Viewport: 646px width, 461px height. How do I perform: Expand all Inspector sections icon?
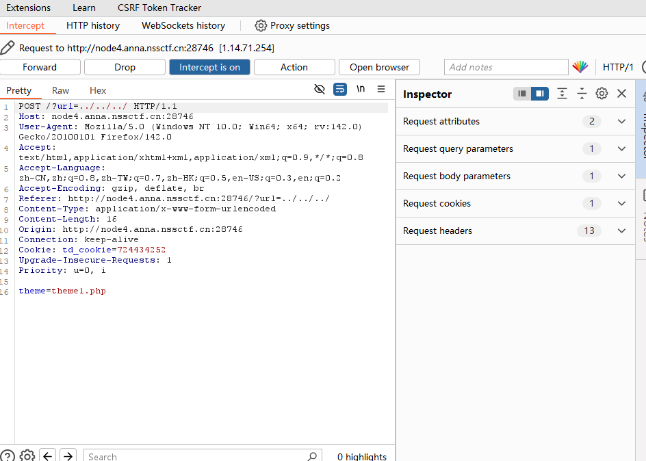(562, 94)
